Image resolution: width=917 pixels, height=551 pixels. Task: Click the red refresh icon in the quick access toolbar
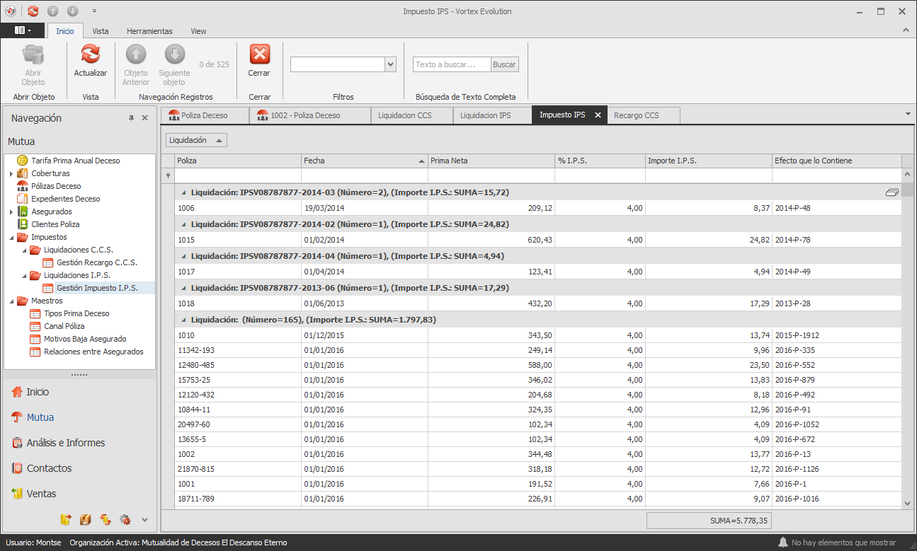33,11
